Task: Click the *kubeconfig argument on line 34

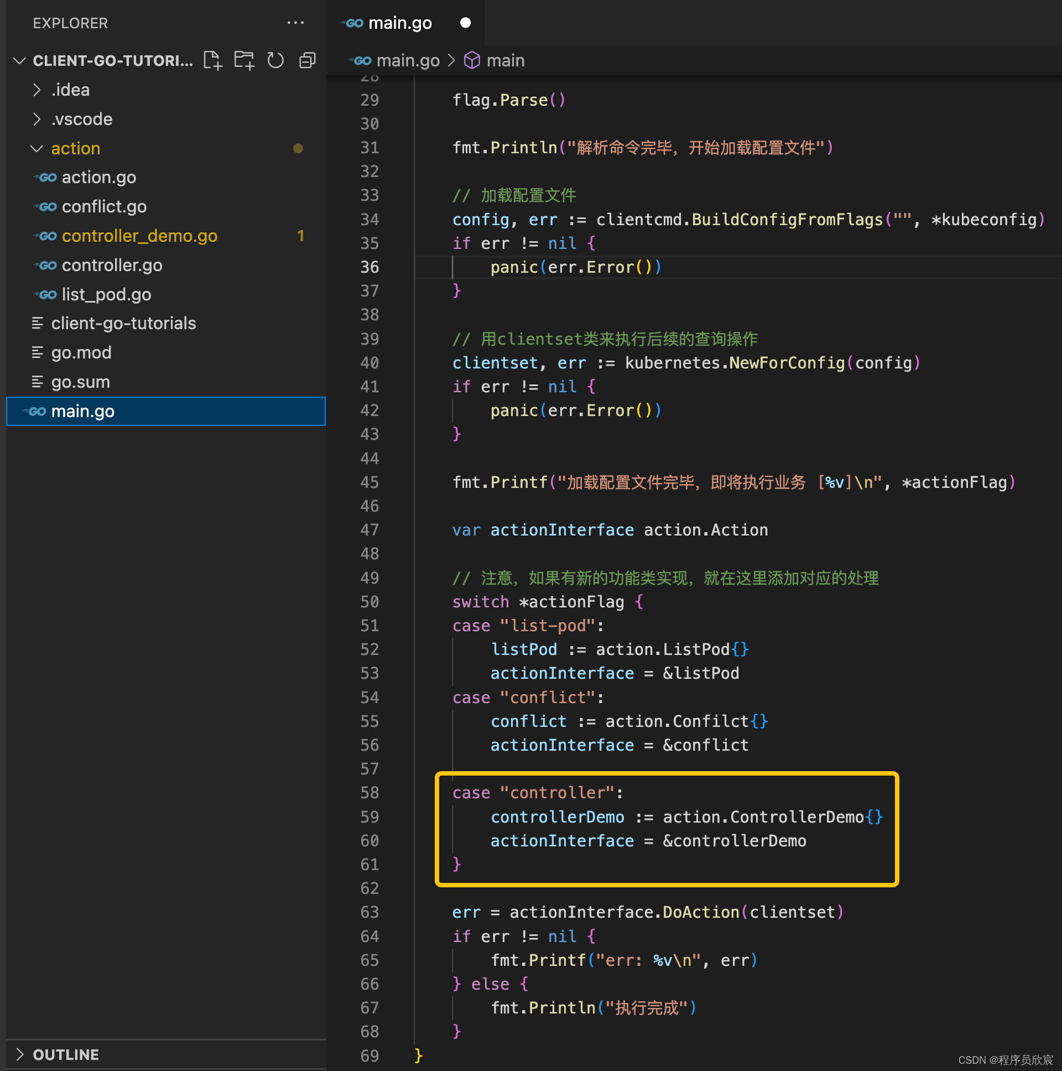Action: (984, 220)
